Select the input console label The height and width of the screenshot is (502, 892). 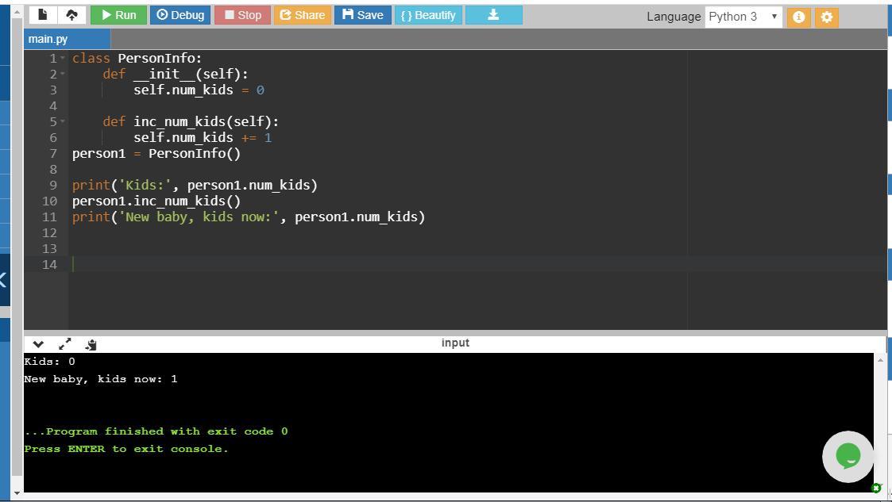[455, 343]
